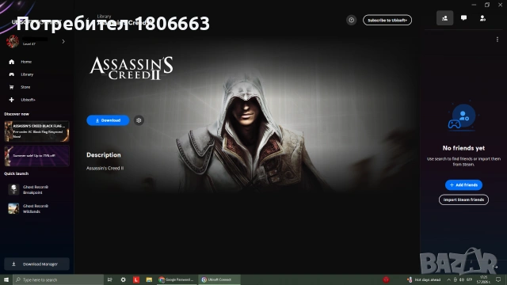Click the Windows taskbar search box

coord(58,279)
